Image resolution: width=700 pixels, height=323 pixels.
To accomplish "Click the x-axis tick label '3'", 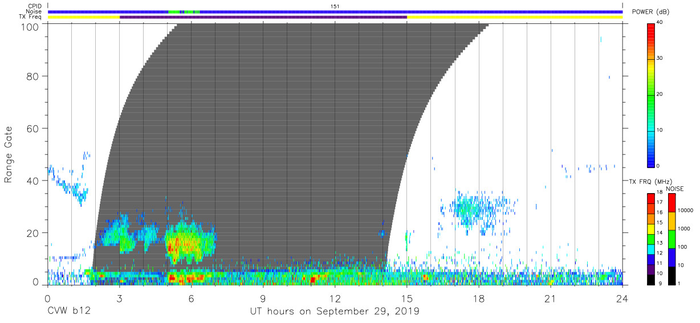I will (x=119, y=298).
